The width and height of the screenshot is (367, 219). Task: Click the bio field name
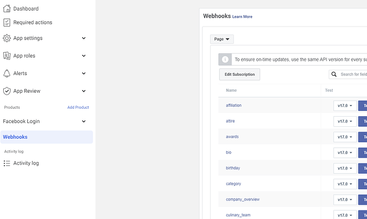point(229,152)
